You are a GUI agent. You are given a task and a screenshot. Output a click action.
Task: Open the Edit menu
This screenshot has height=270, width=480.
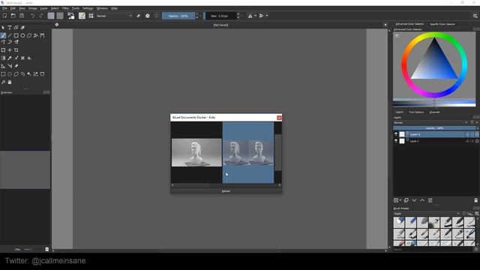13,8
